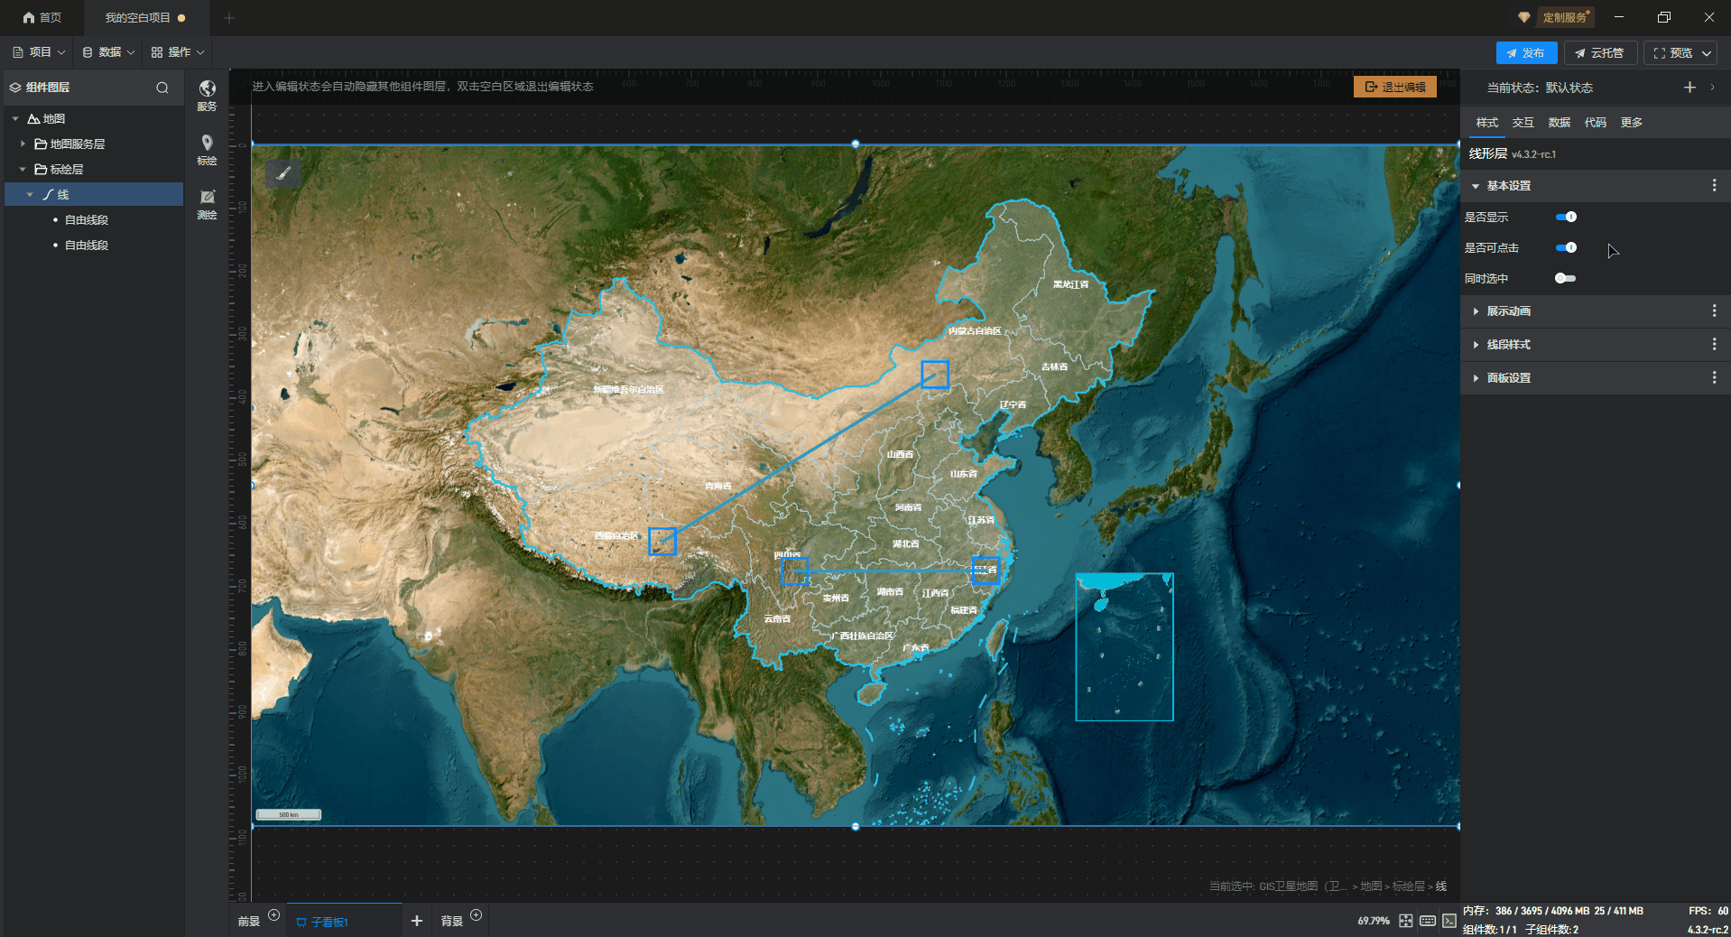
Task: Click 标绘层 in selection breadcrumb
Action: tap(1409, 886)
